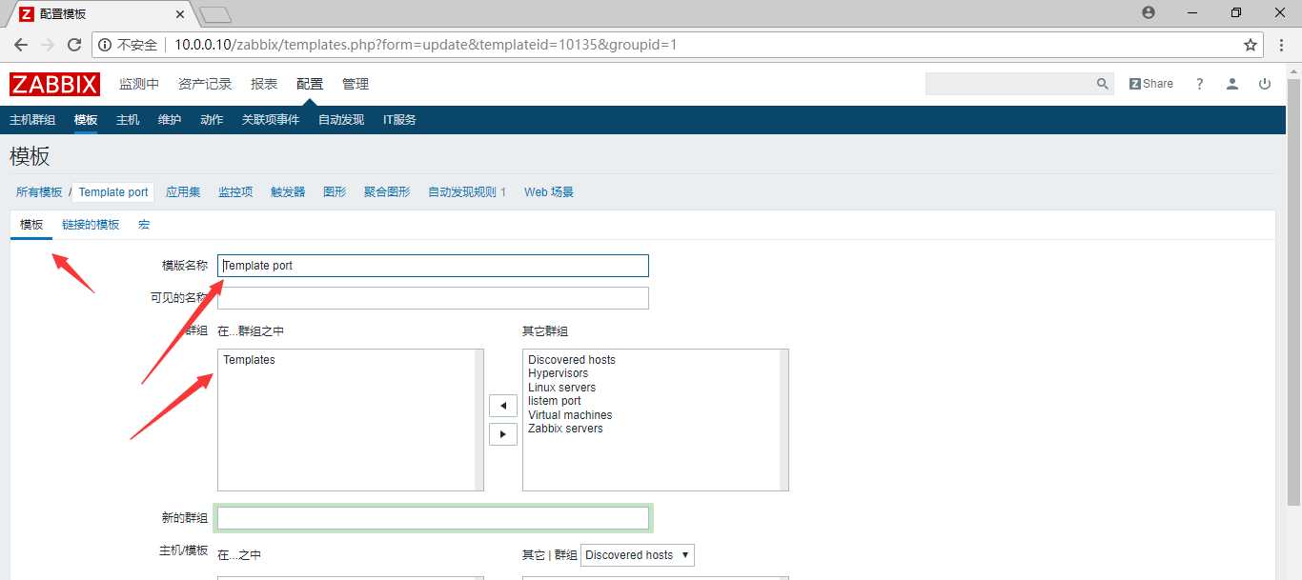This screenshot has width=1302, height=580.
Task: Select Hypervisors in other groups
Action: (x=558, y=373)
